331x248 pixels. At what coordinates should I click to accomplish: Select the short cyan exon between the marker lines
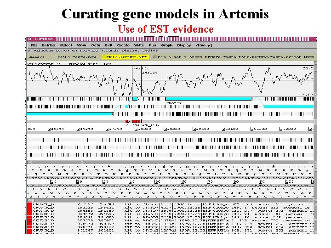[x=135, y=99]
